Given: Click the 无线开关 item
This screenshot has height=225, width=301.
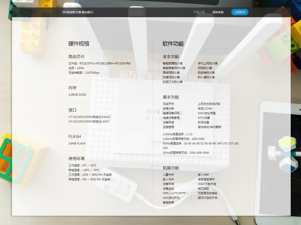Looking at the screenshot, I should pos(168,104).
